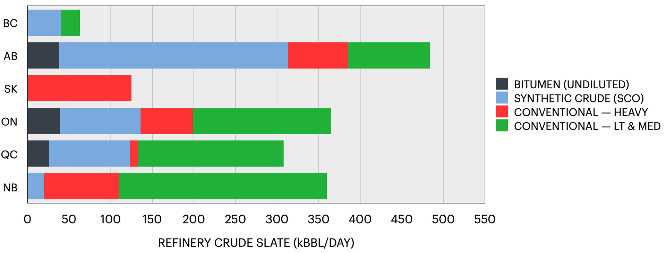Select the blue SCO segment of NB bar

pos(36,187)
